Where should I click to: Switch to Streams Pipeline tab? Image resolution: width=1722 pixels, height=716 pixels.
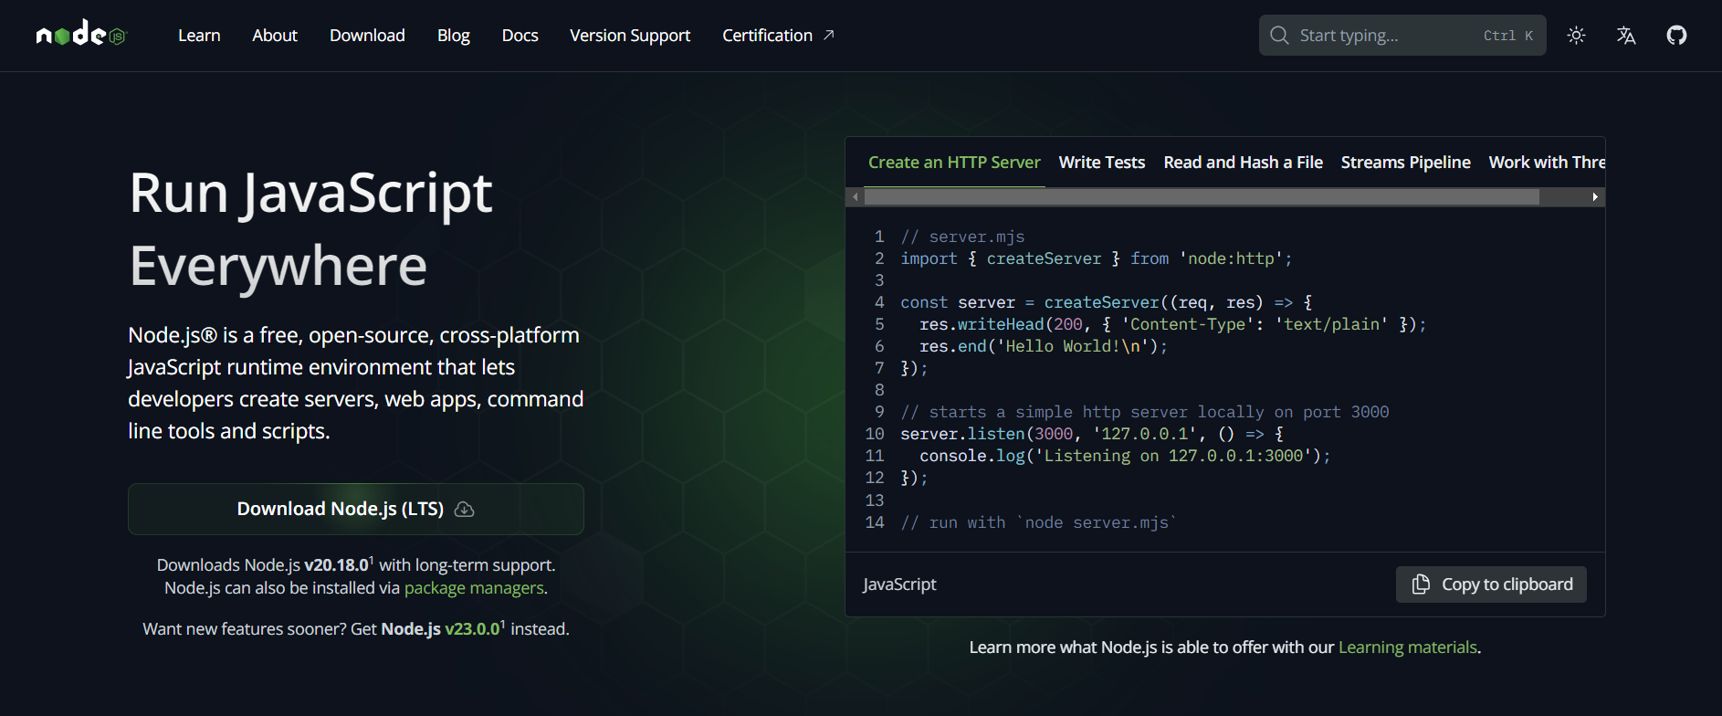click(x=1405, y=163)
